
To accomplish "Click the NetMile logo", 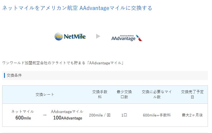I will (70, 36).
